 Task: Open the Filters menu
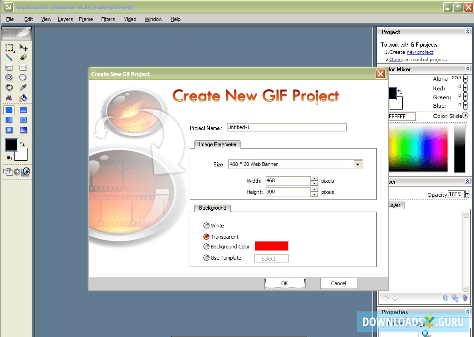[x=108, y=19]
